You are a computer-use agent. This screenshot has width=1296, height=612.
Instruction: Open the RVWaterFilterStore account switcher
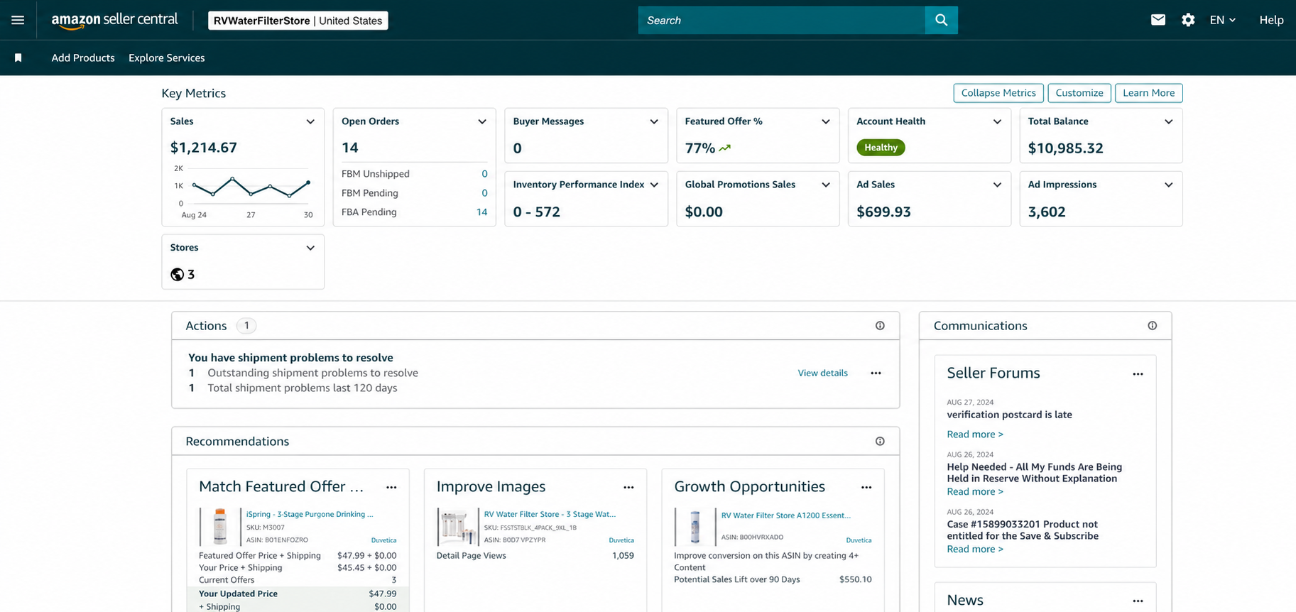pyautogui.click(x=298, y=21)
